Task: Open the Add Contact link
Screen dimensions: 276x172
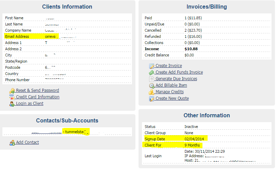Action: pos(27,142)
